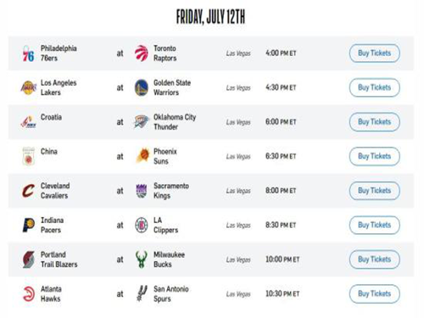Click the LA Clippers logo
The height and width of the screenshot is (318, 424).
[x=142, y=225]
